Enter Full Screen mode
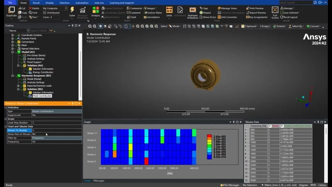 click(x=275, y=12)
